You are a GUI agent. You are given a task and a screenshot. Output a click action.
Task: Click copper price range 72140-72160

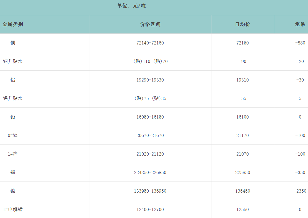(x=150, y=43)
